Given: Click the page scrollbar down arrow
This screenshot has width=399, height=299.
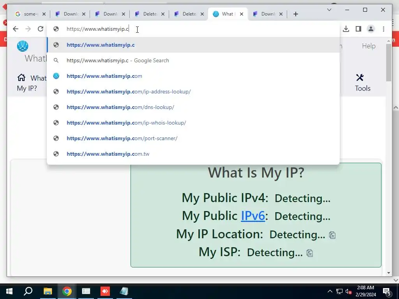Looking at the screenshot, I should tap(388, 273).
